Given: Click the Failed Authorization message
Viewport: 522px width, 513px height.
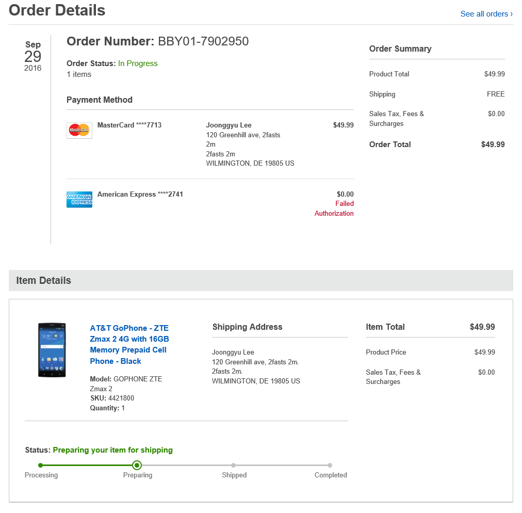Looking at the screenshot, I should coord(334,209).
